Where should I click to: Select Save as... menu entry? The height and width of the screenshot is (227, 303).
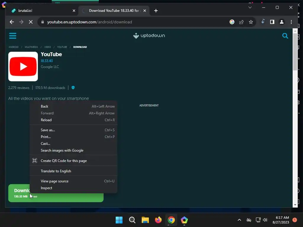click(x=74, y=130)
